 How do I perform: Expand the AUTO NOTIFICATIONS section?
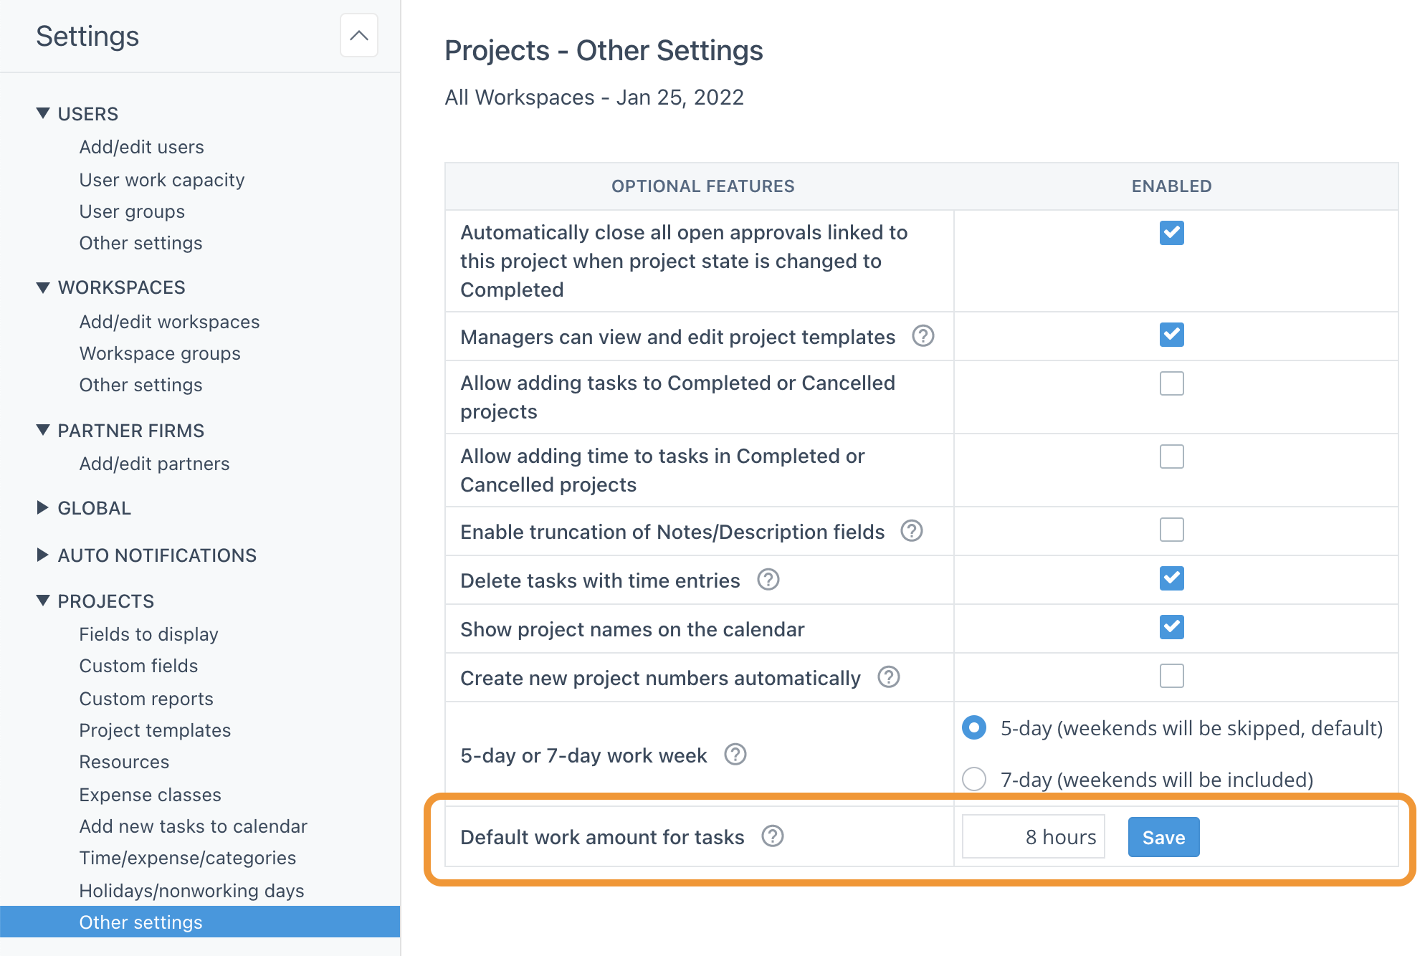(156, 555)
